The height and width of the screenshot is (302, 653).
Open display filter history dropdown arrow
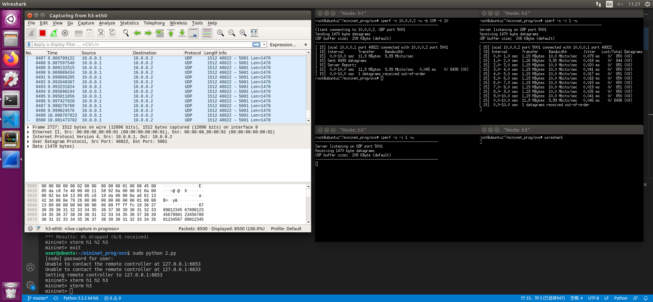(264, 45)
